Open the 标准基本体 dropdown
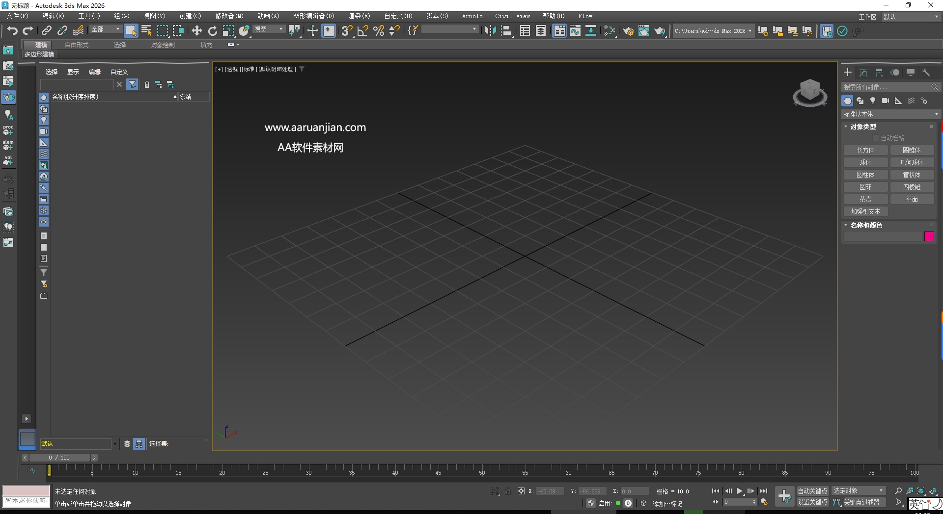This screenshot has height=514, width=943. (890, 114)
